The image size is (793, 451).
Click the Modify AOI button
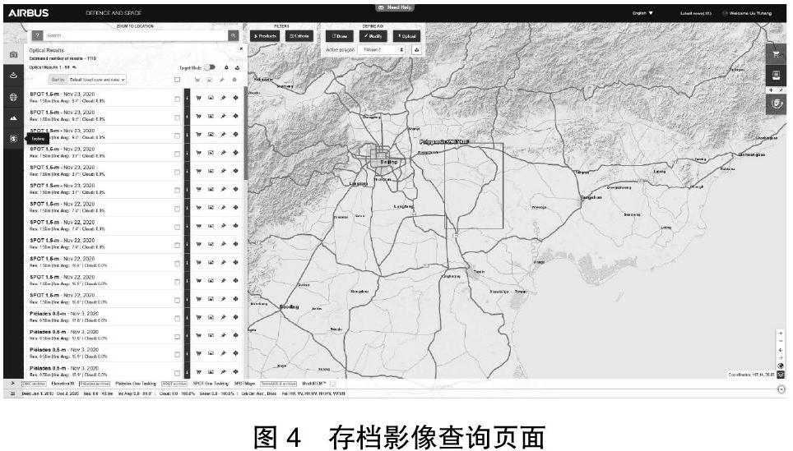(373, 36)
